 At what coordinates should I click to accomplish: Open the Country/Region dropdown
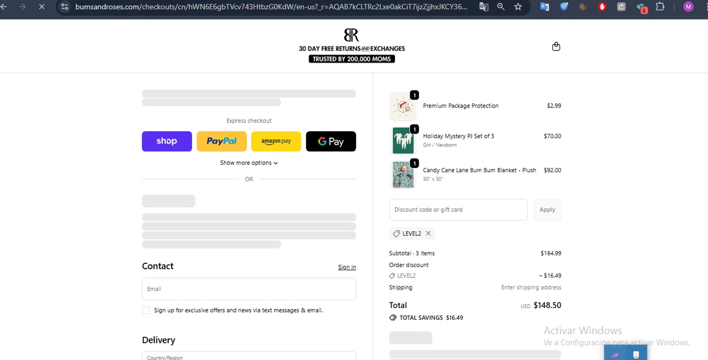pyautogui.click(x=249, y=356)
